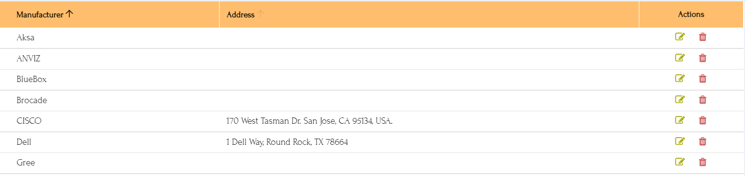Delete the Dell row
This screenshot has height=176, width=745.
point(702,141)
